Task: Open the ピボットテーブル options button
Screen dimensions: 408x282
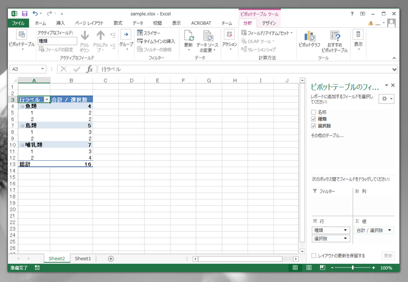Action: click(x=21, y=40)
